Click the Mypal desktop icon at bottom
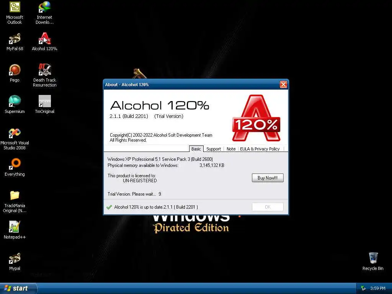Image resolution: width=392 pixels, height=294 pixels. pyautogui.click(x=15, y=261)
